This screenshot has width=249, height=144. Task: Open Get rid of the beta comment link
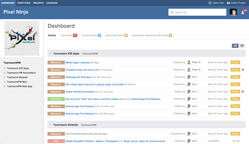pyautogui.click(x=92, y=99)
